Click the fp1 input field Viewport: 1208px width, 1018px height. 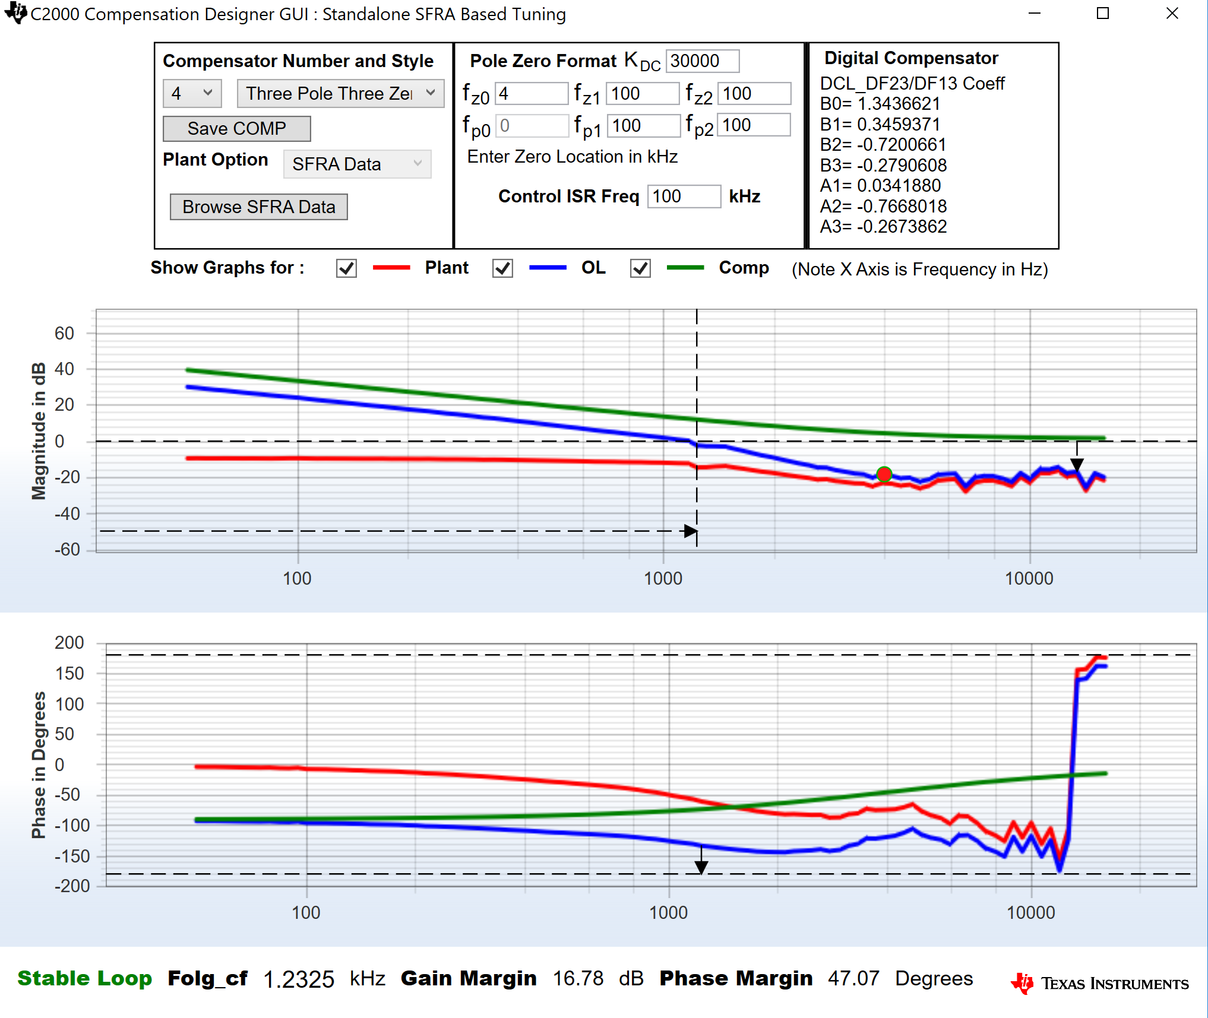[644, 125]
